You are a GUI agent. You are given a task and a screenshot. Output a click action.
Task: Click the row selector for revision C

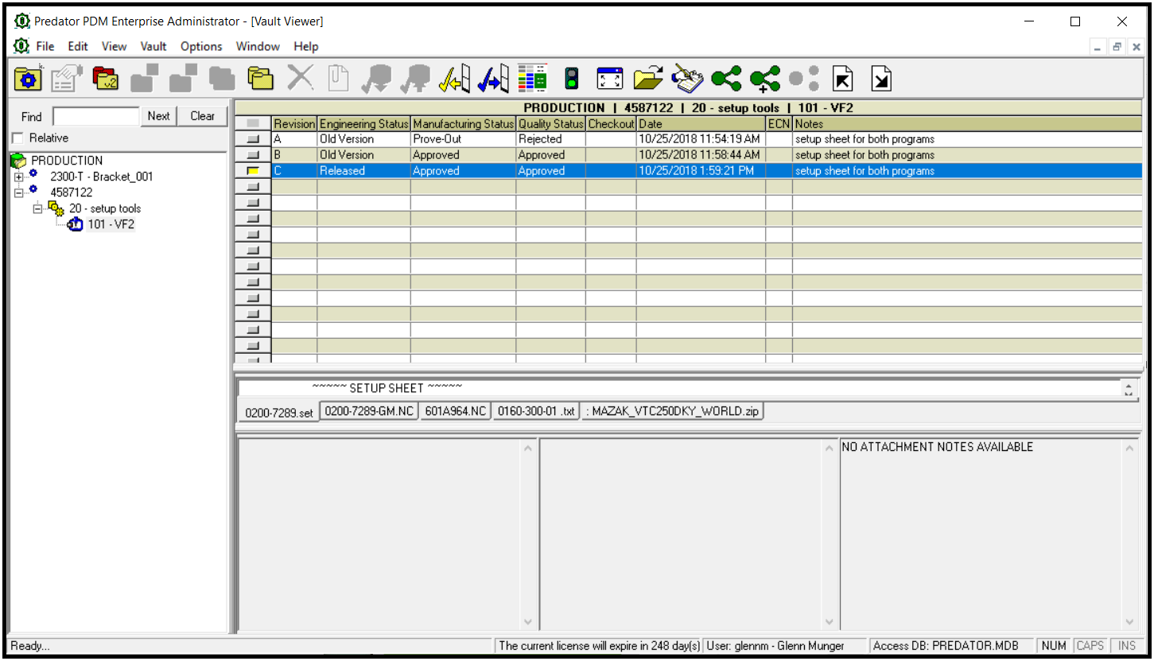tap(254, 171)
